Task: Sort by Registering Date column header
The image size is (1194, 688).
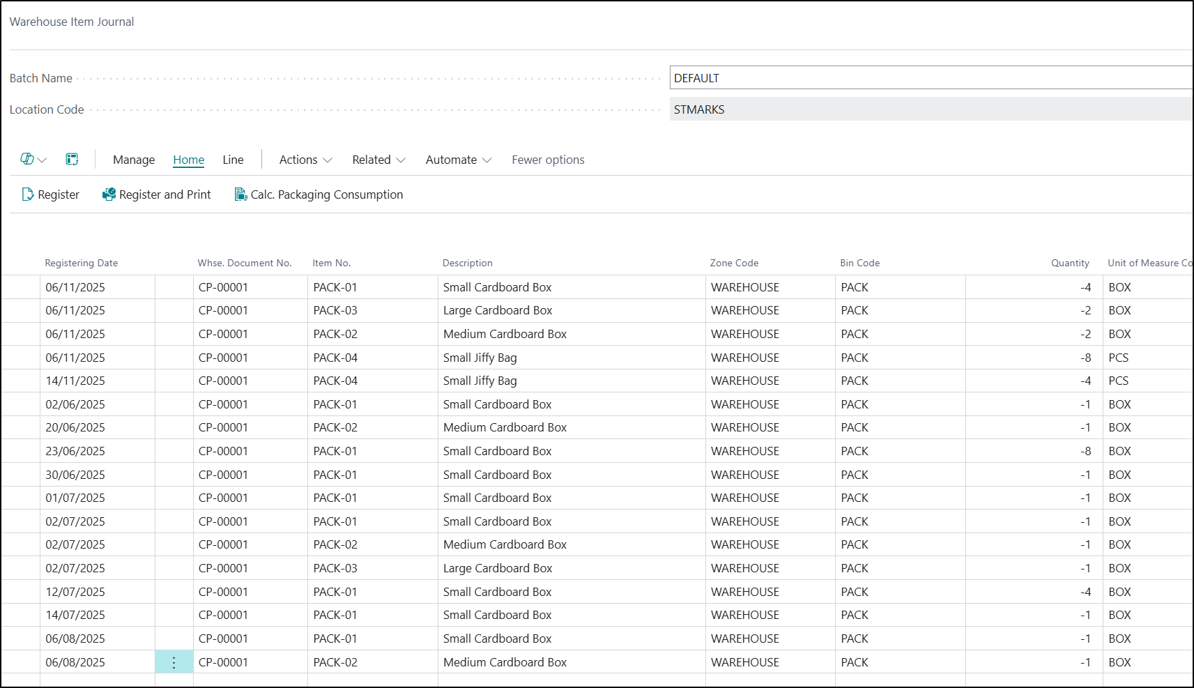Action: coord(82,263)
